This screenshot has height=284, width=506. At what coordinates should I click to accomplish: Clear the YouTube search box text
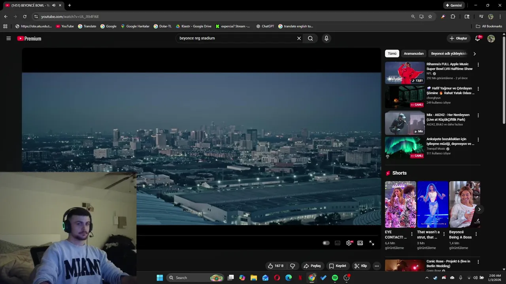click(x=299, y=38)
